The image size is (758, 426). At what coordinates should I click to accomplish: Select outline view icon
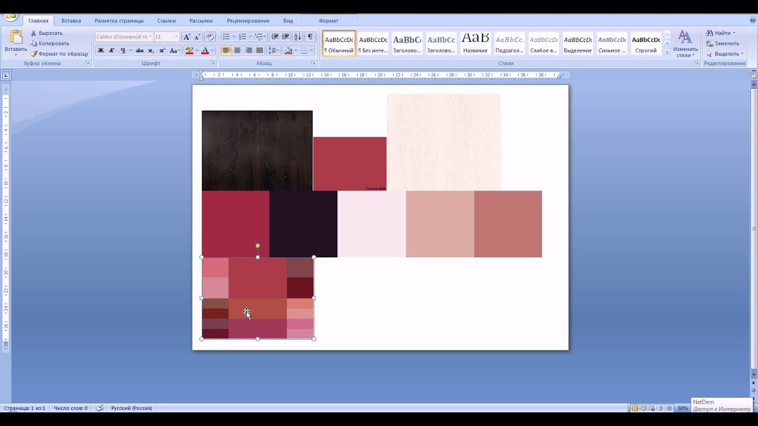click(660, 408)
